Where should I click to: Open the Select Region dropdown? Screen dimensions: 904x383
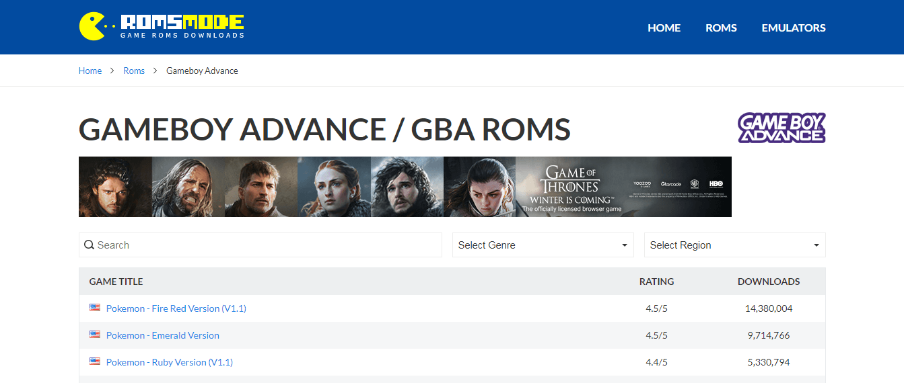coord(735,245)
